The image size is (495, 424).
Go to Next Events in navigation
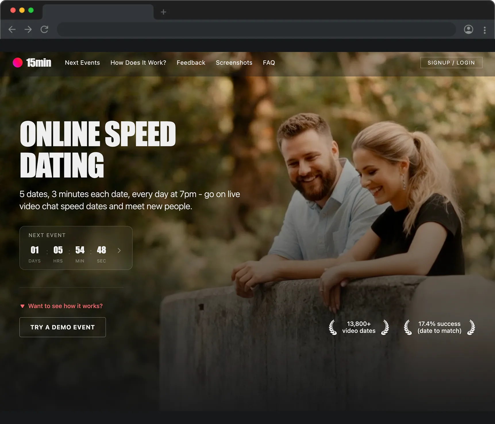(82, 63)
